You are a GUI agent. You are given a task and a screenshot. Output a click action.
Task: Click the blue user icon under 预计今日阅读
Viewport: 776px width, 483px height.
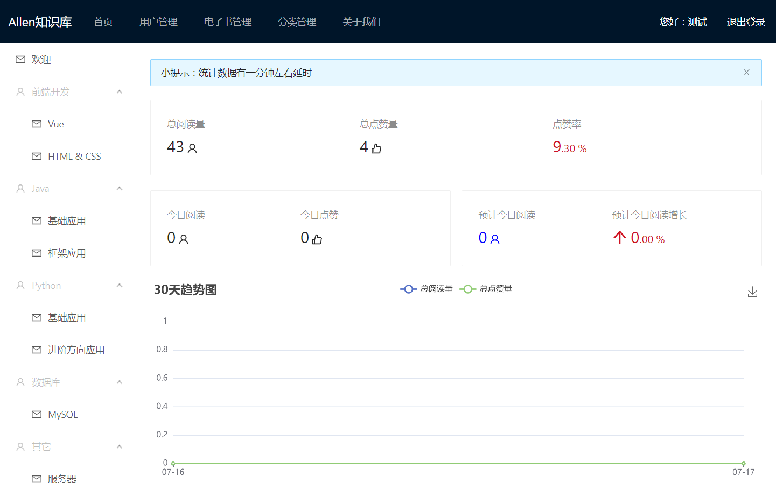click(x=495, y=239)
